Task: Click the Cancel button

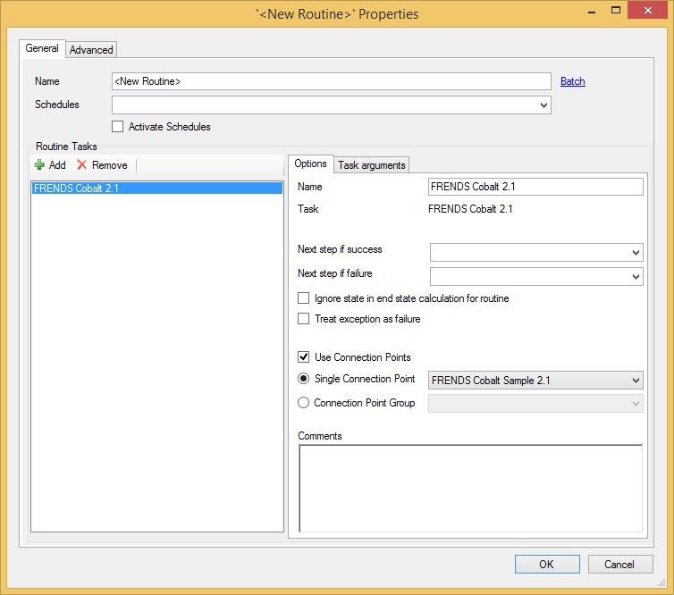Action: [x=620, y=564]
